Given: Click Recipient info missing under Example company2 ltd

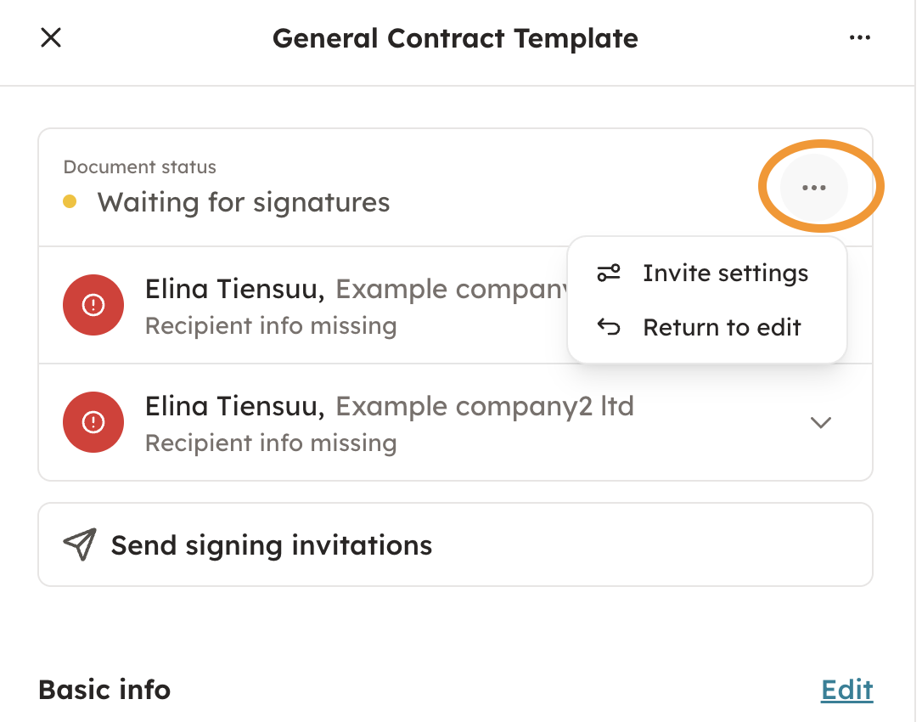Looking at the screenshot, I should click(271, 443).
